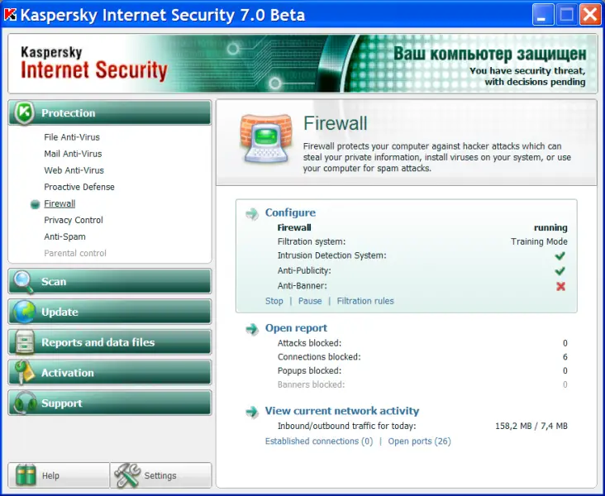Viewport: 605px width, 496px height.
Task: Pause the Firewall via Pause link
Action: [x=310, y=301]
